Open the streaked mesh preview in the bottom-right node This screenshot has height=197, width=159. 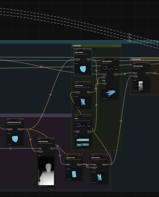99,177
